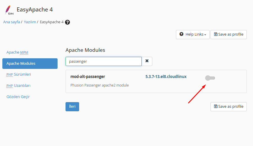Click the İleri next button

coord(72,107)
